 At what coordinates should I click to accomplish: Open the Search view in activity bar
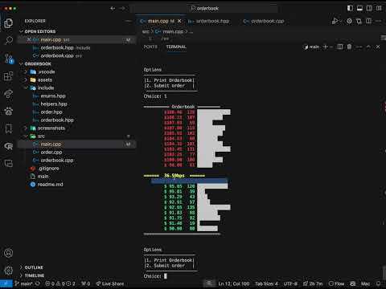point(9,40)
